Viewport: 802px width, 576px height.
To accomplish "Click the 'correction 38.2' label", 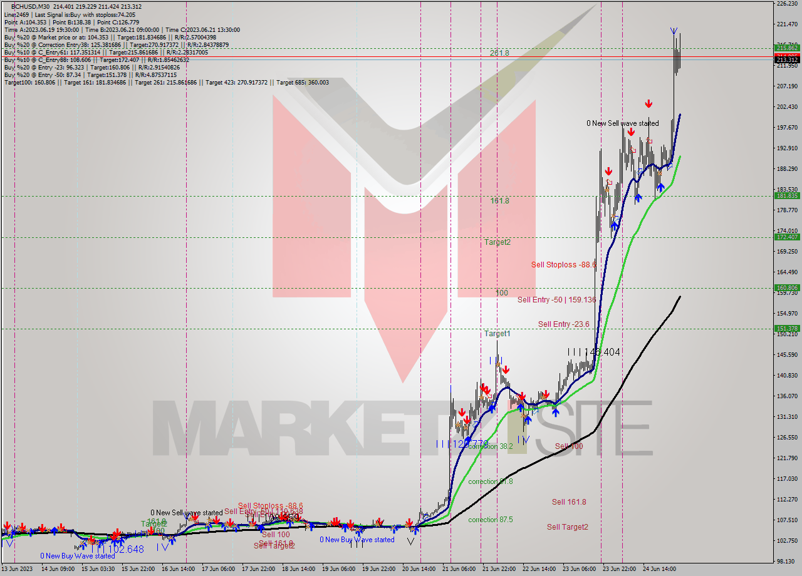I will pyautogui.click(x=491, y=446).
